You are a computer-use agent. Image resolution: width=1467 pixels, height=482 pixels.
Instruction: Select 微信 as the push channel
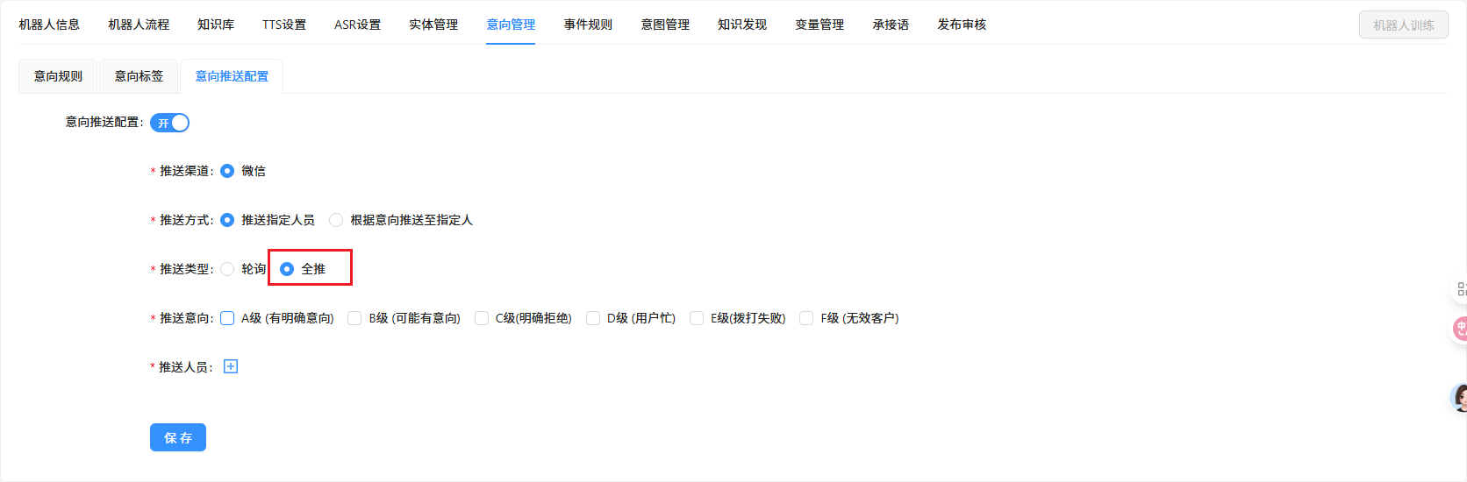[x=227, y=171]
